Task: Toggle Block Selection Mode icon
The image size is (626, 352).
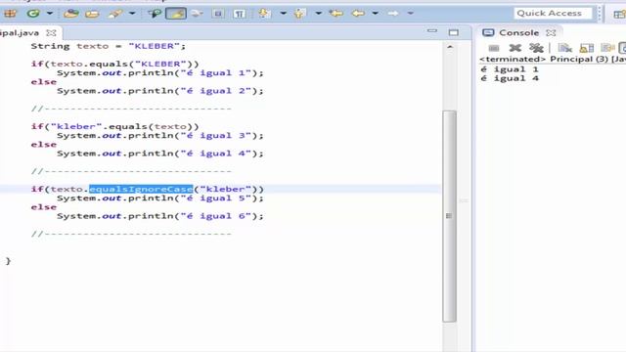Action: coord(218,14)
